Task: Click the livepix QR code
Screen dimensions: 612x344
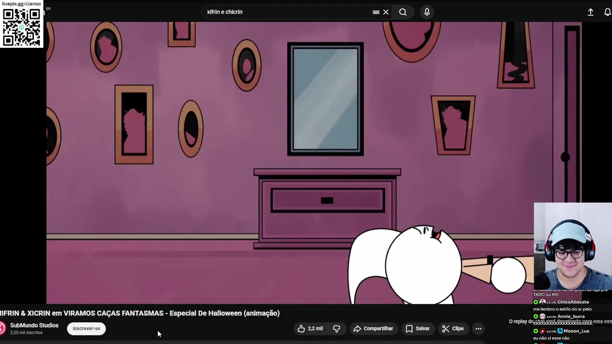Action: point(22,27)
